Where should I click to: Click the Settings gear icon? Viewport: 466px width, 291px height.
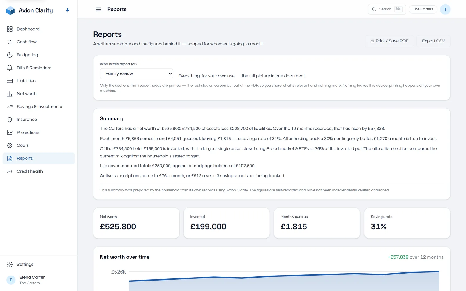[10, 265]
